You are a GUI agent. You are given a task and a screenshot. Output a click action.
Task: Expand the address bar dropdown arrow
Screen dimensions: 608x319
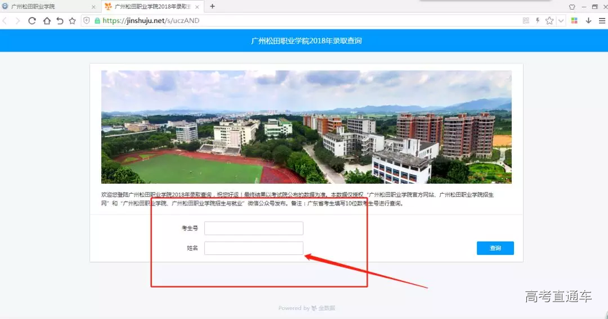click(x=561, y=21)
